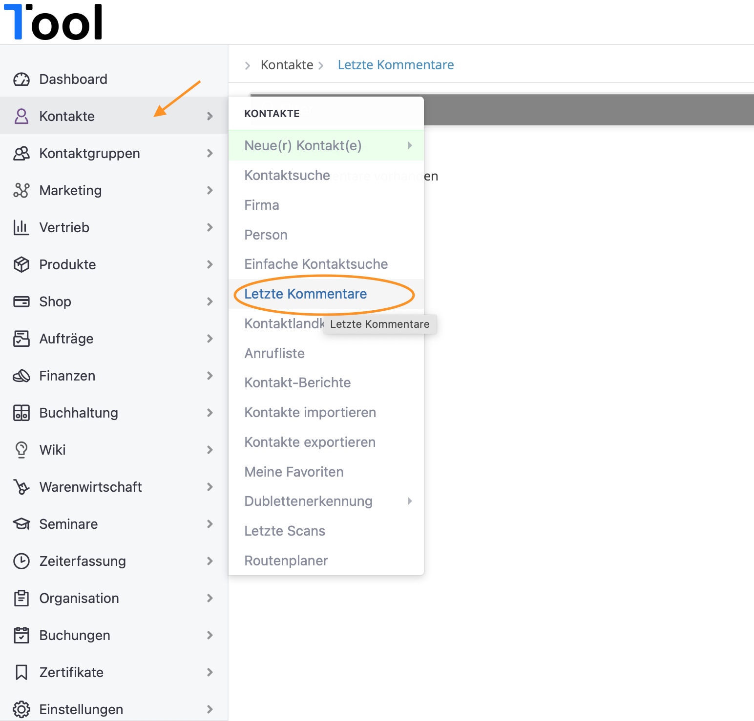Click the Tool logo
Viewport: 754px width, 721px height.
pos(53,22)
